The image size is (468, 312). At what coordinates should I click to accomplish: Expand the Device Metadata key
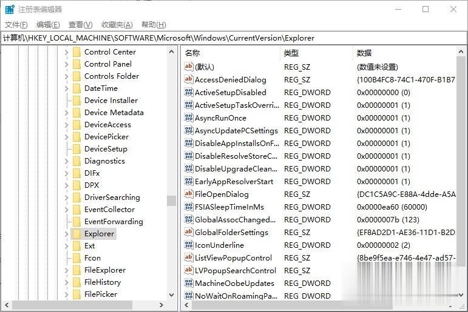pyautogui.click(x=66, y=113)
